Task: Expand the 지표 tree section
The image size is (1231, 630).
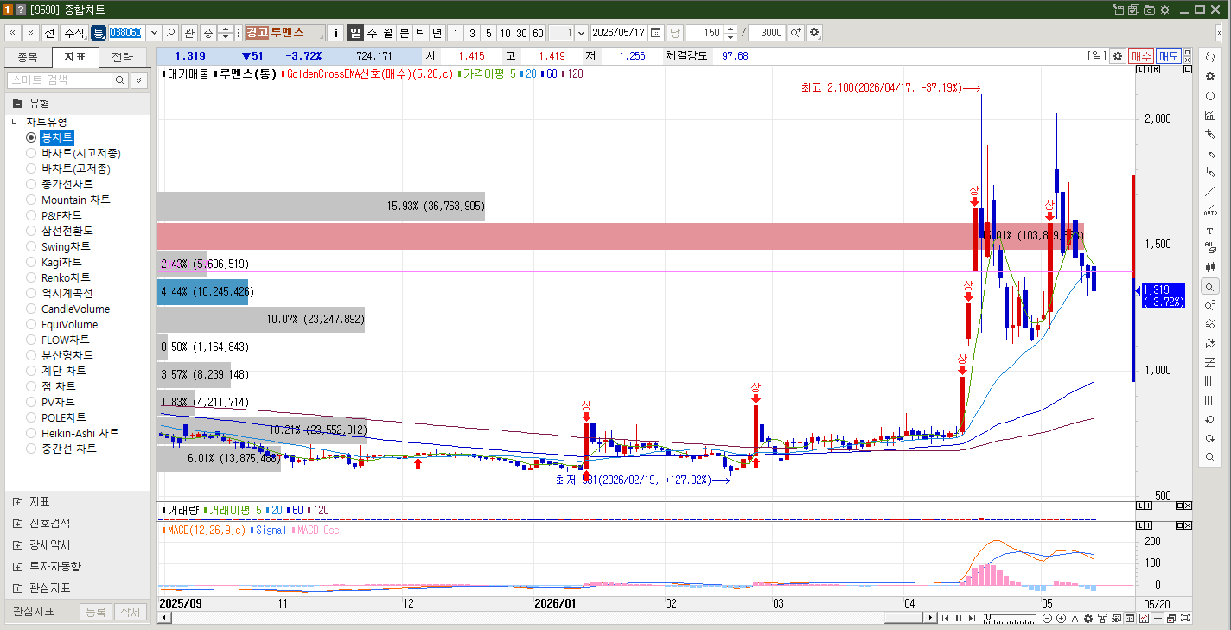Action: pos(17,501)
